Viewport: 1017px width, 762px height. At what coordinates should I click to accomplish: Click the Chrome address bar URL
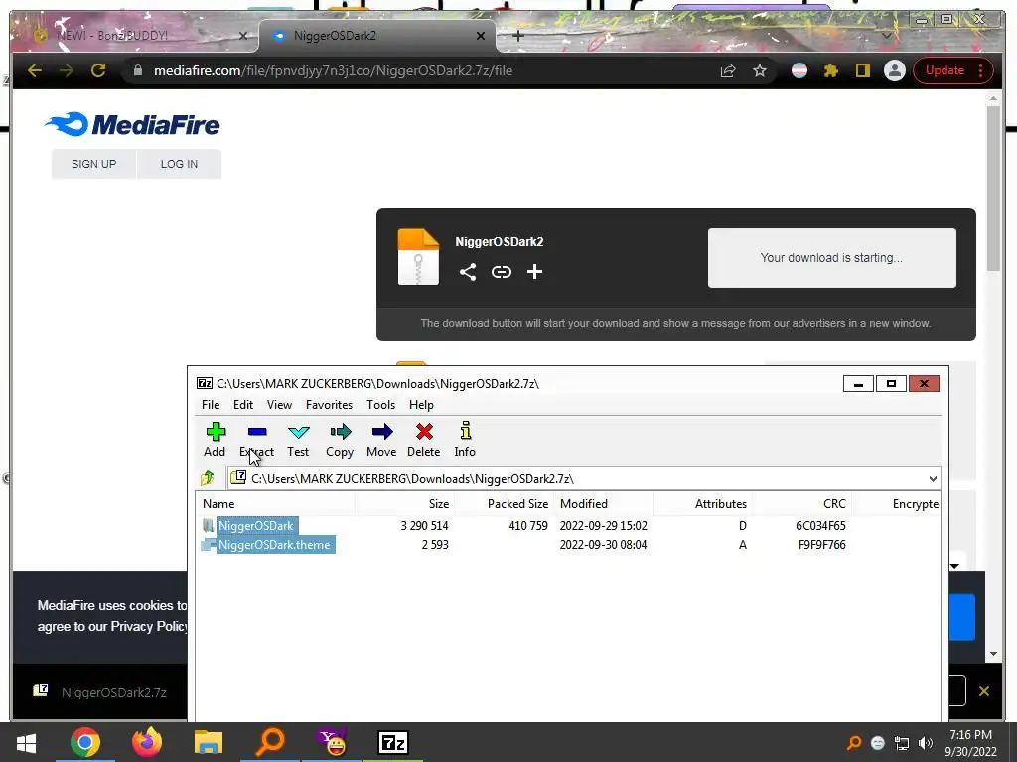click(333, 70)
